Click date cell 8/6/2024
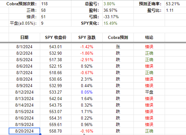 24,66
